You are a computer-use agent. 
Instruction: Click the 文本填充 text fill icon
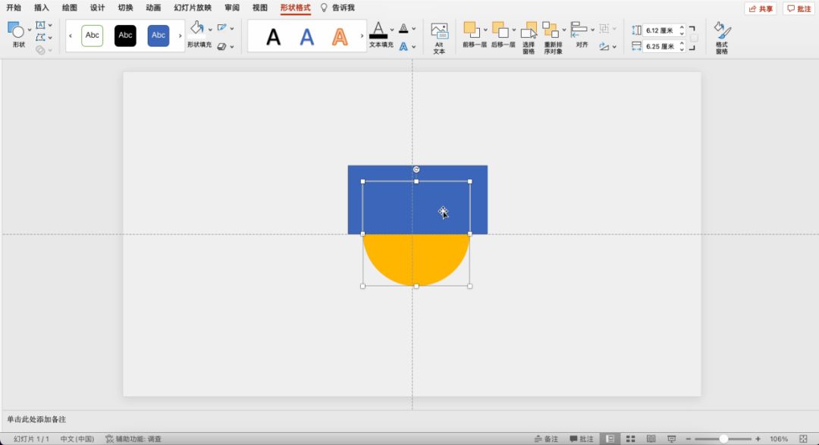(378, 30)
